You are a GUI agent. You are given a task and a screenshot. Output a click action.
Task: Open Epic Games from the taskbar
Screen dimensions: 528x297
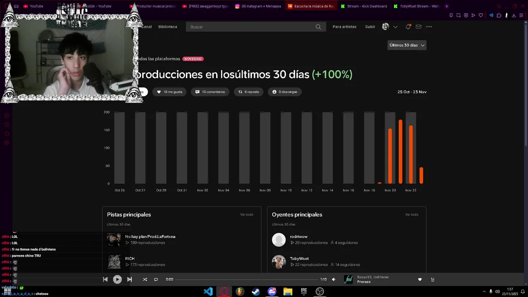point(304,291)
